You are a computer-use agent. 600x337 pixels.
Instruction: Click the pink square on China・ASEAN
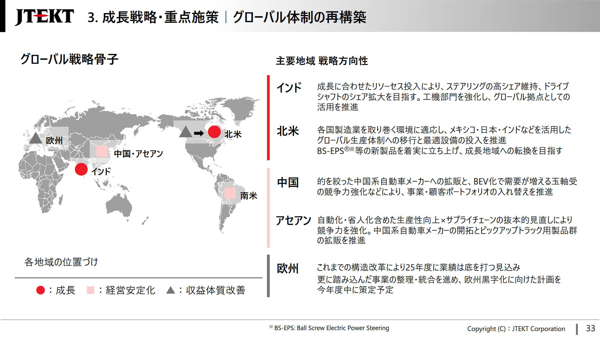(x=102, y=151)
